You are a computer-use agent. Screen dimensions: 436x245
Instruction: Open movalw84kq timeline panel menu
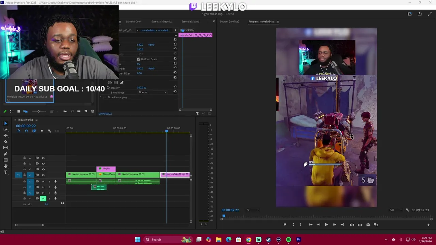(36, 120)
